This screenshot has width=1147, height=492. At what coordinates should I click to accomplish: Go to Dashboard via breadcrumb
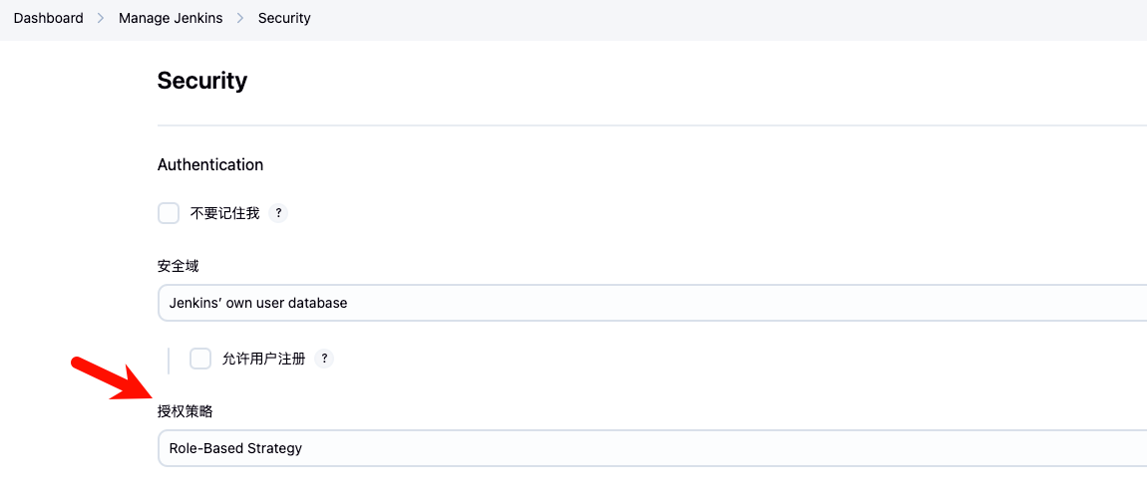48,18
